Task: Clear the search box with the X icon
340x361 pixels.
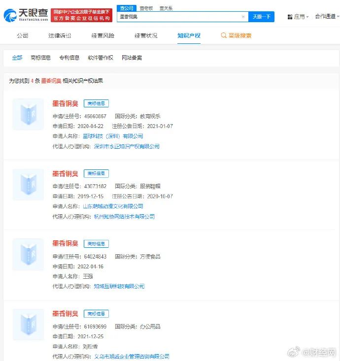Action: [243, 17]
